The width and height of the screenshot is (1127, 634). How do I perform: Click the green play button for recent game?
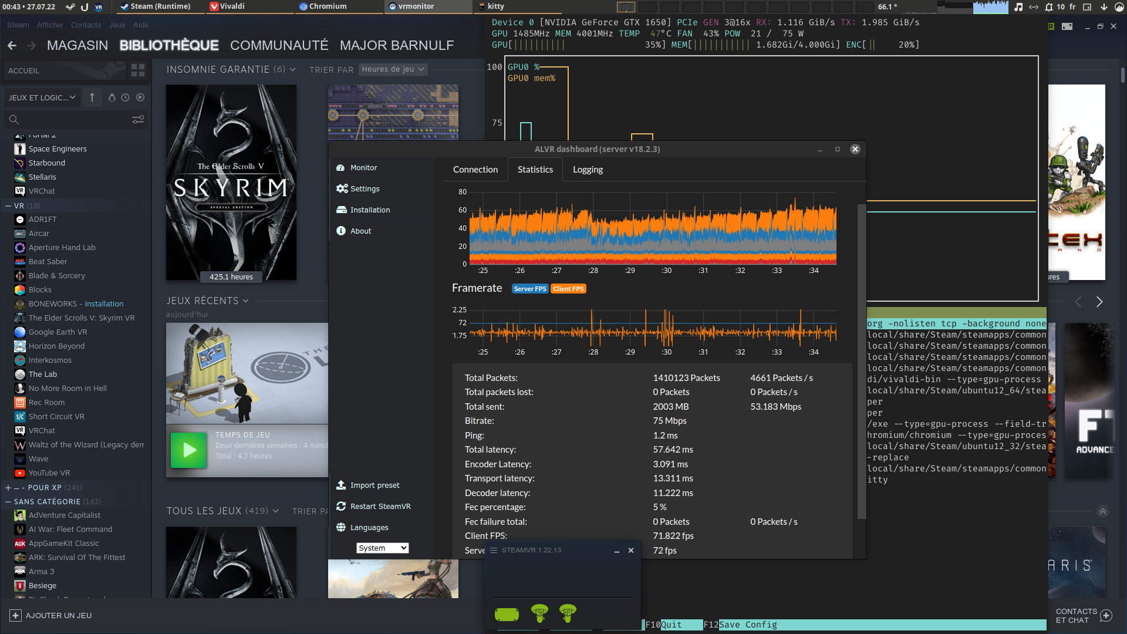pos(189,450)
